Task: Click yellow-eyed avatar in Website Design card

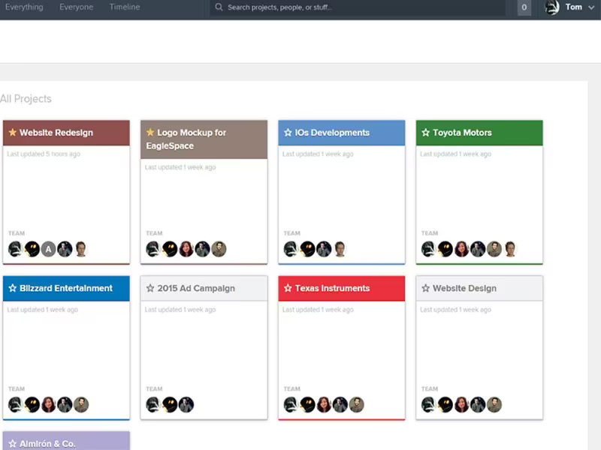Action: [x=445, y=404]
